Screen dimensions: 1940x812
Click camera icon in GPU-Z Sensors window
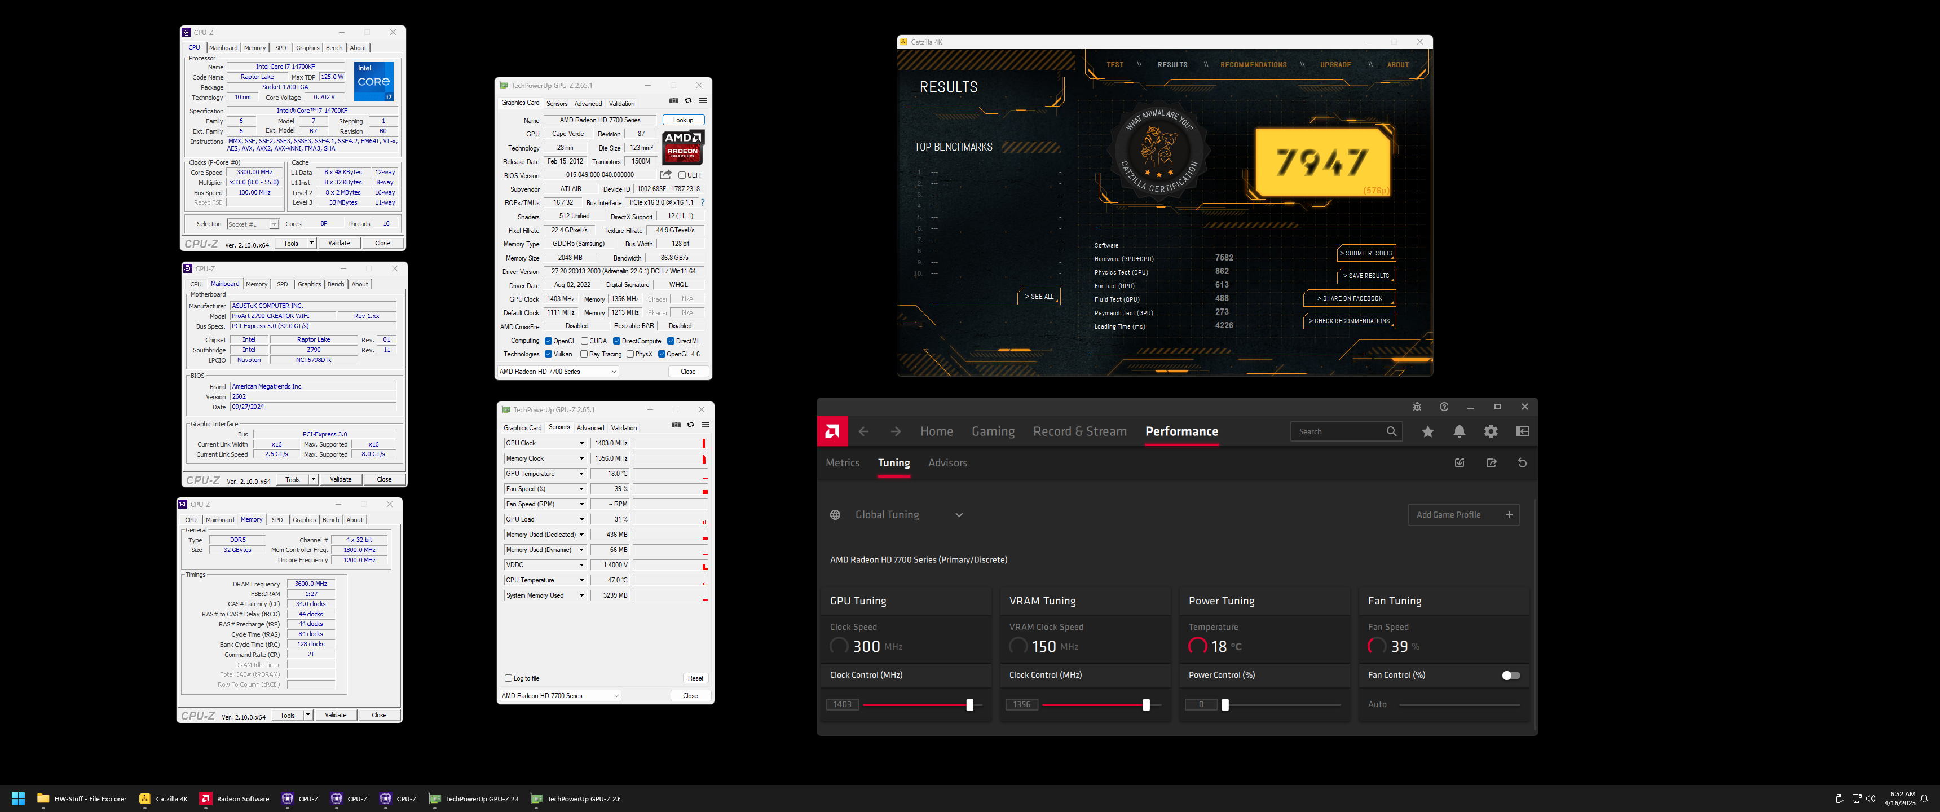(x=676, y=425)
